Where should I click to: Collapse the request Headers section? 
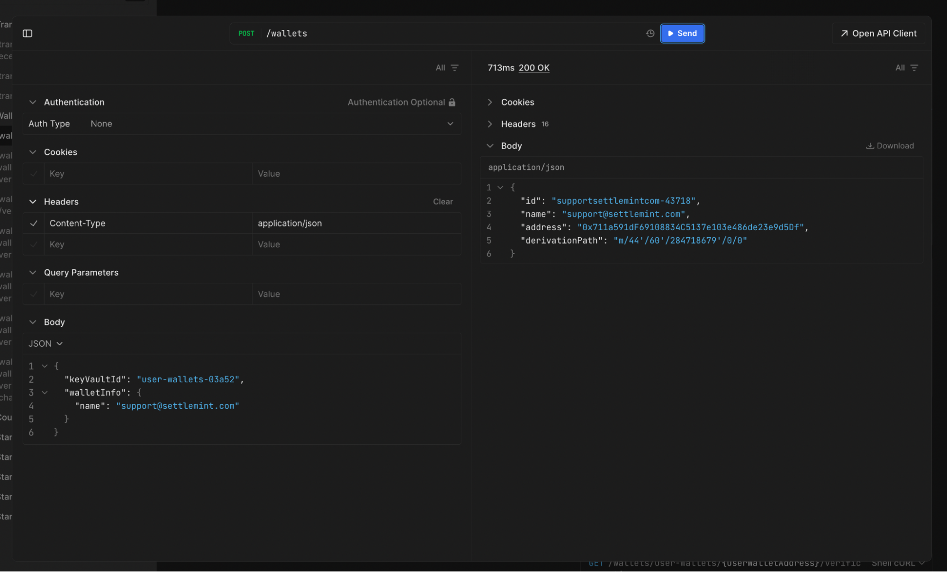33,202
